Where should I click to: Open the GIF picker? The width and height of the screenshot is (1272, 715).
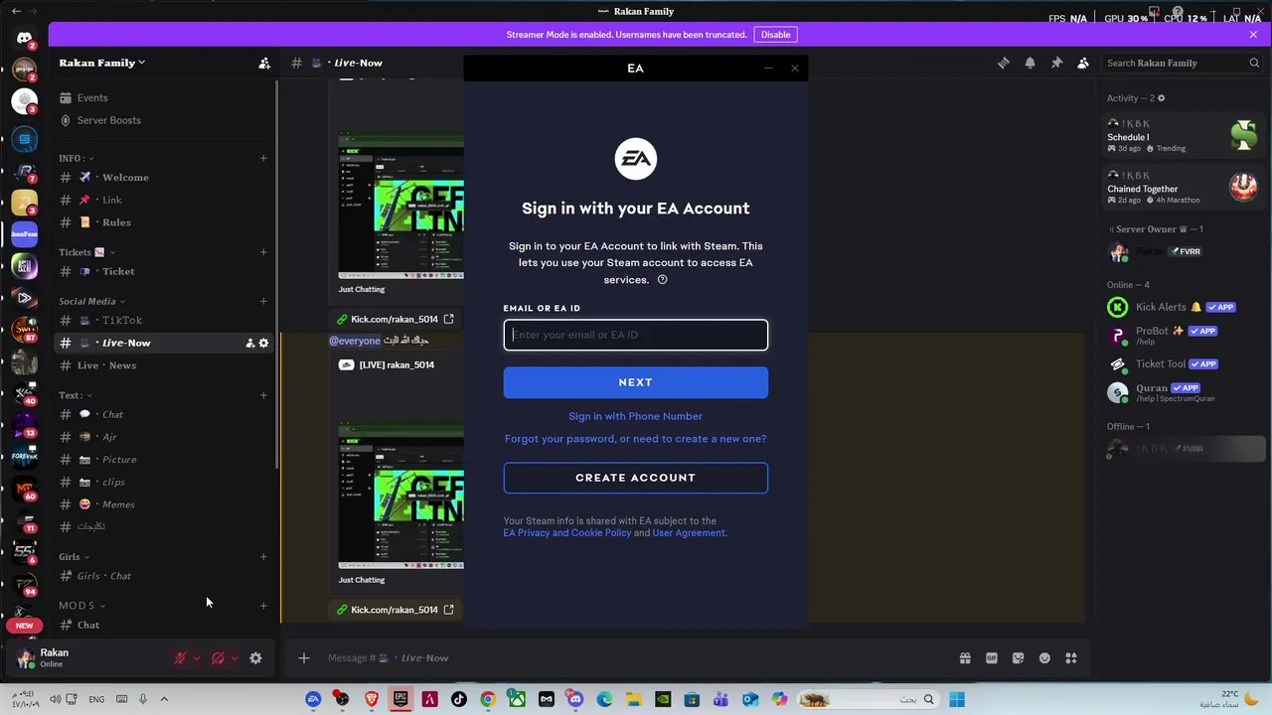click(x=991, y=657)
